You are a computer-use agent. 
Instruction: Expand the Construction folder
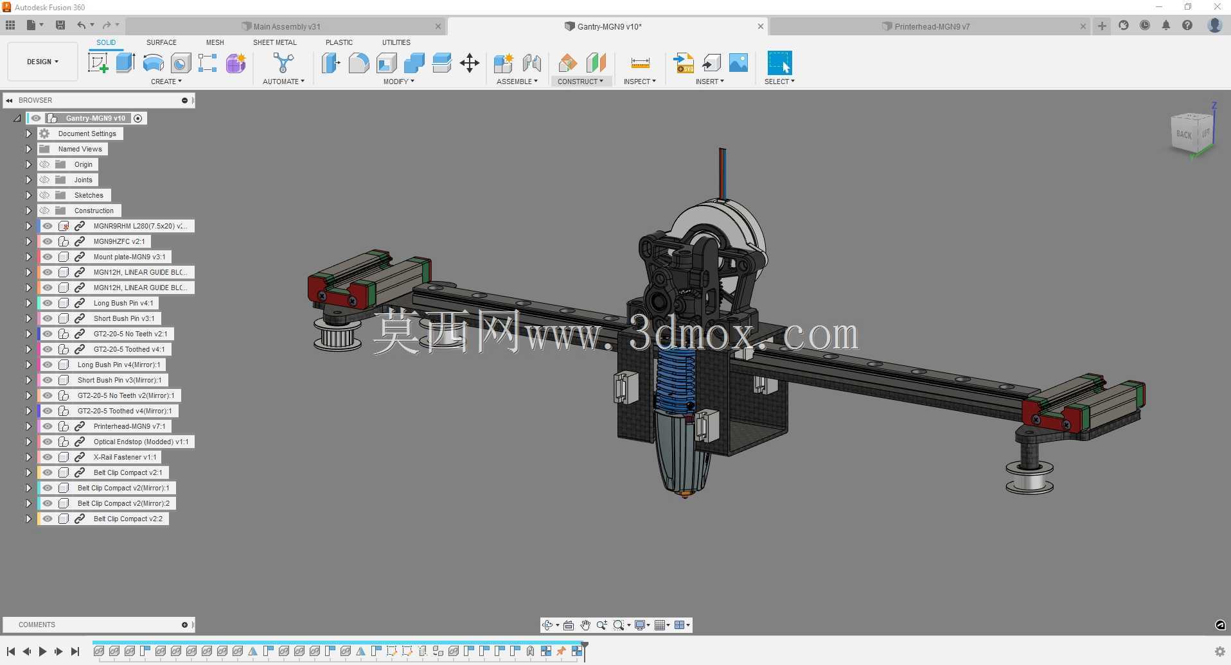(28, 211)
